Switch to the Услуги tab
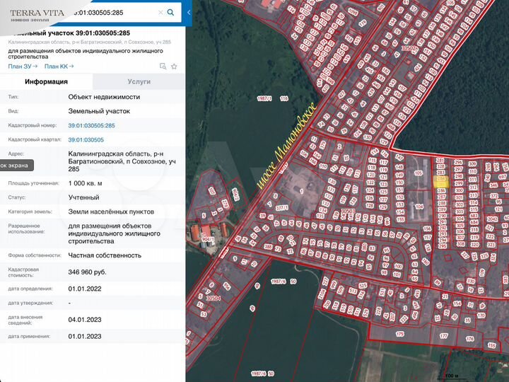The image size is (509, 382). (x=139, y=81)
